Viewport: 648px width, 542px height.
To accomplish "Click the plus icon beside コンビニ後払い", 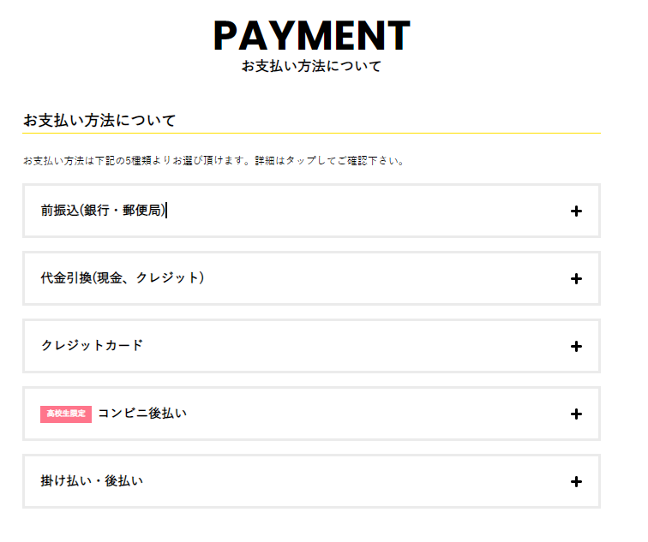I will (576, 414).
